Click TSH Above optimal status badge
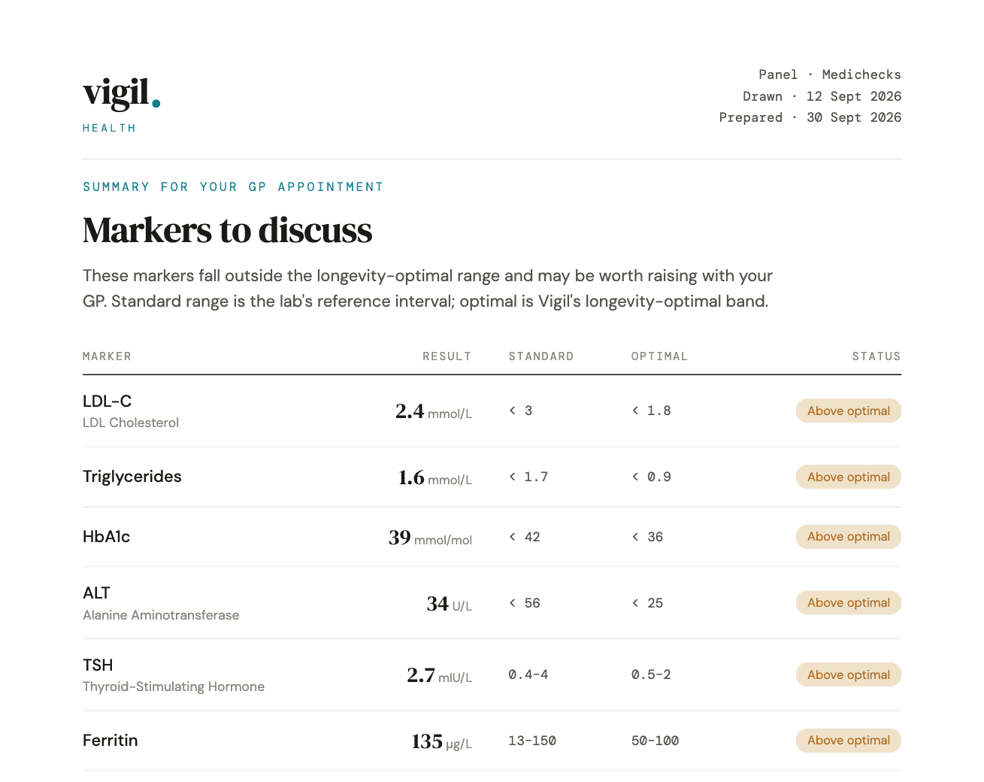Viewport: 984px width, 782px height. click(849, 674)
